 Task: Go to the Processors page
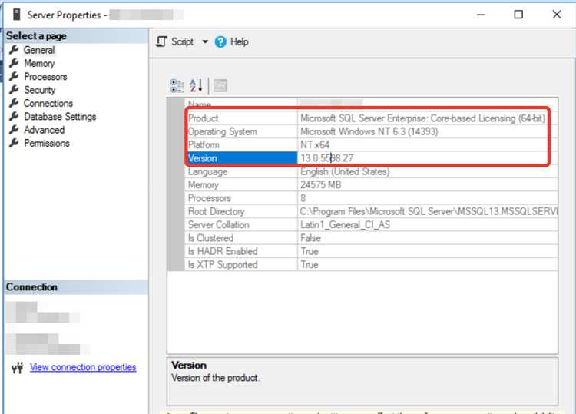coord(45,77)
